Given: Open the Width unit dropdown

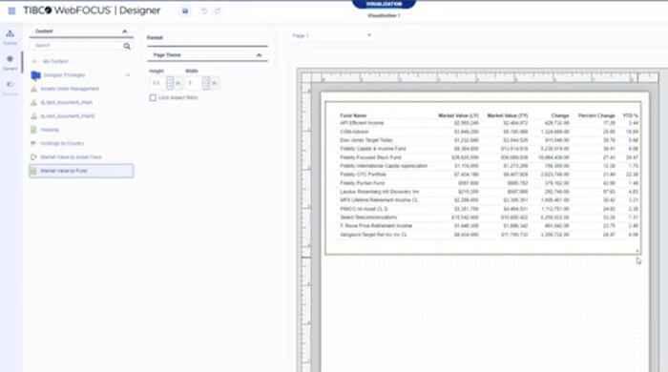Looking at the screenshot, I should tap(215, 83).
